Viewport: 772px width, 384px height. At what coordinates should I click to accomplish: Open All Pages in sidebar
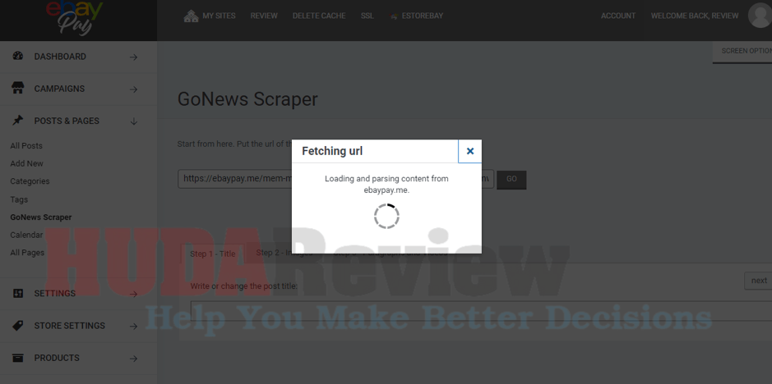pyautogui.click(x=27, y=253)
